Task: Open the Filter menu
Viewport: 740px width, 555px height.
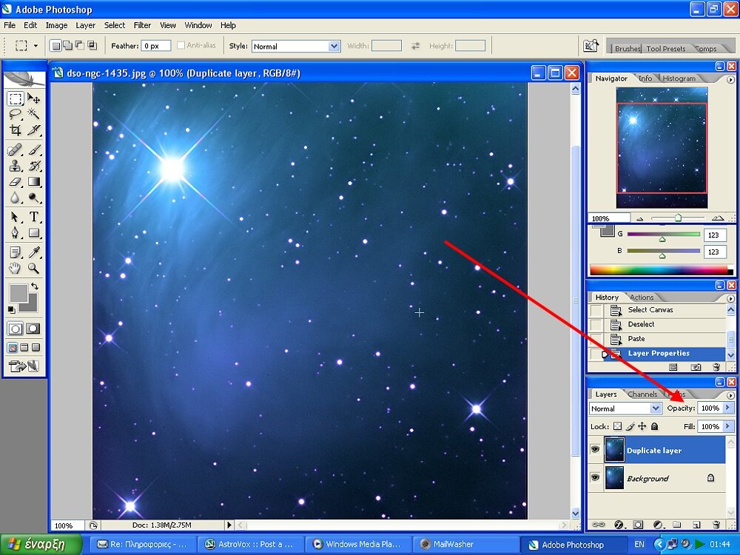Action: [142, 25]
